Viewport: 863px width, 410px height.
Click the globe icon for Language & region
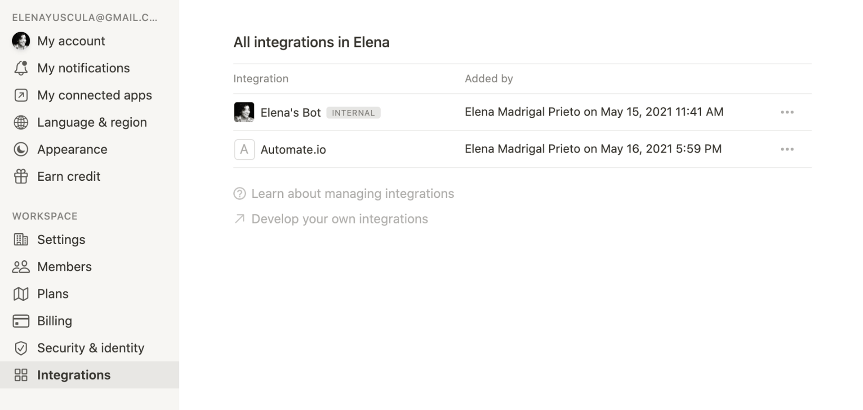21,122
